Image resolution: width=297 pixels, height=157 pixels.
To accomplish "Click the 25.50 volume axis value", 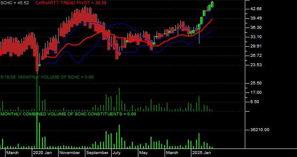I will (256, 83).
